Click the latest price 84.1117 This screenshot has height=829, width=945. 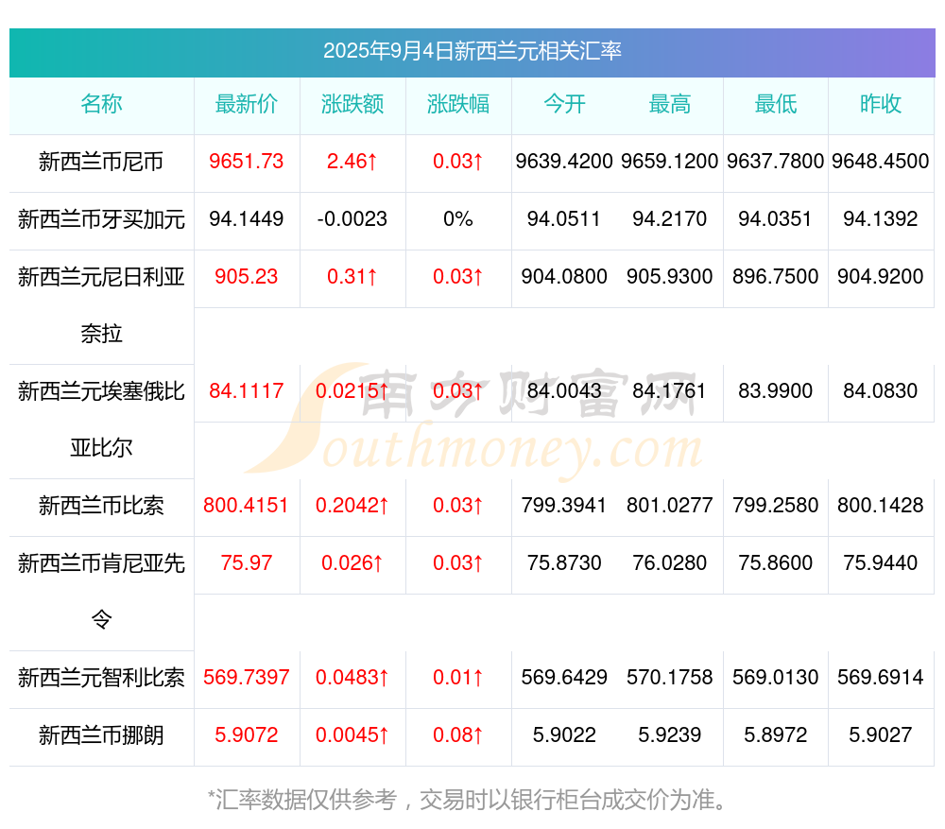pos(247,391)
